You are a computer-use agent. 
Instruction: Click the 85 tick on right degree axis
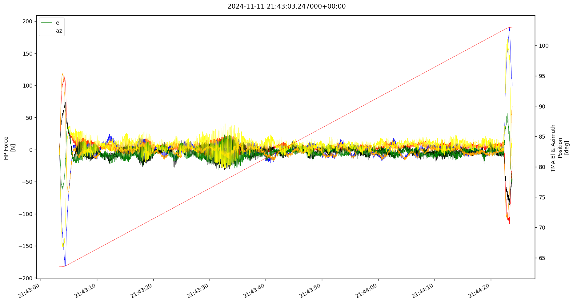tap(542, 137)
